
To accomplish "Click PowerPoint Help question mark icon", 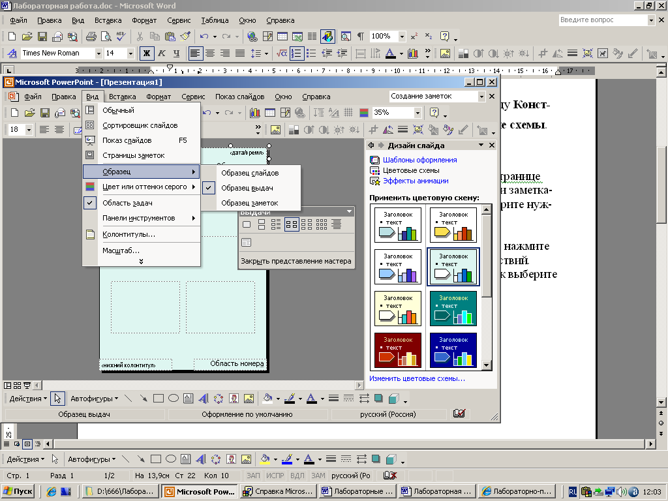I will coord(434,113).
